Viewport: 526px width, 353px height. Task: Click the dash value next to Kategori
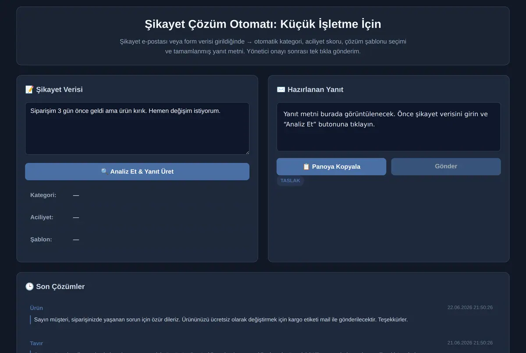click(x=76, y=195)
